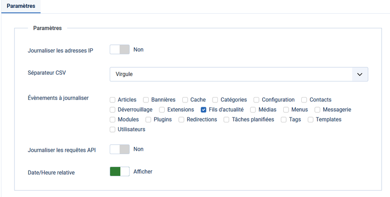
Task: Check the Configuration event checkbox
Action: click(x=256, y=100)
